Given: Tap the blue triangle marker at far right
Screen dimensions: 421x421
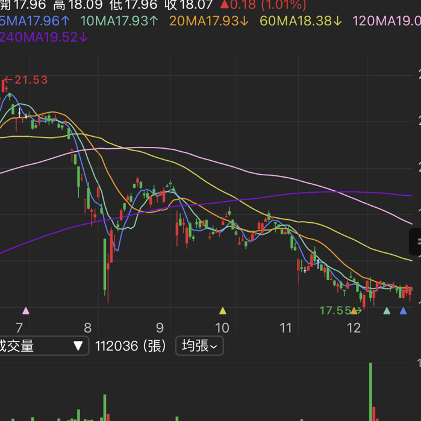Looking at the screenshot, I should pos(404,311).
